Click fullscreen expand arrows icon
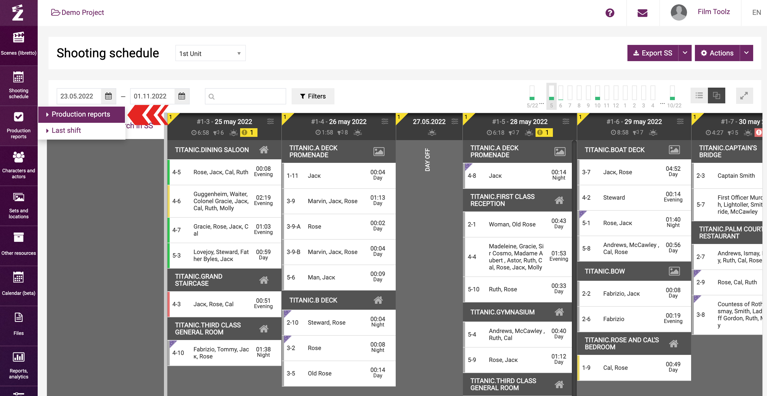767x396 pixels. (x=744, y=96)
